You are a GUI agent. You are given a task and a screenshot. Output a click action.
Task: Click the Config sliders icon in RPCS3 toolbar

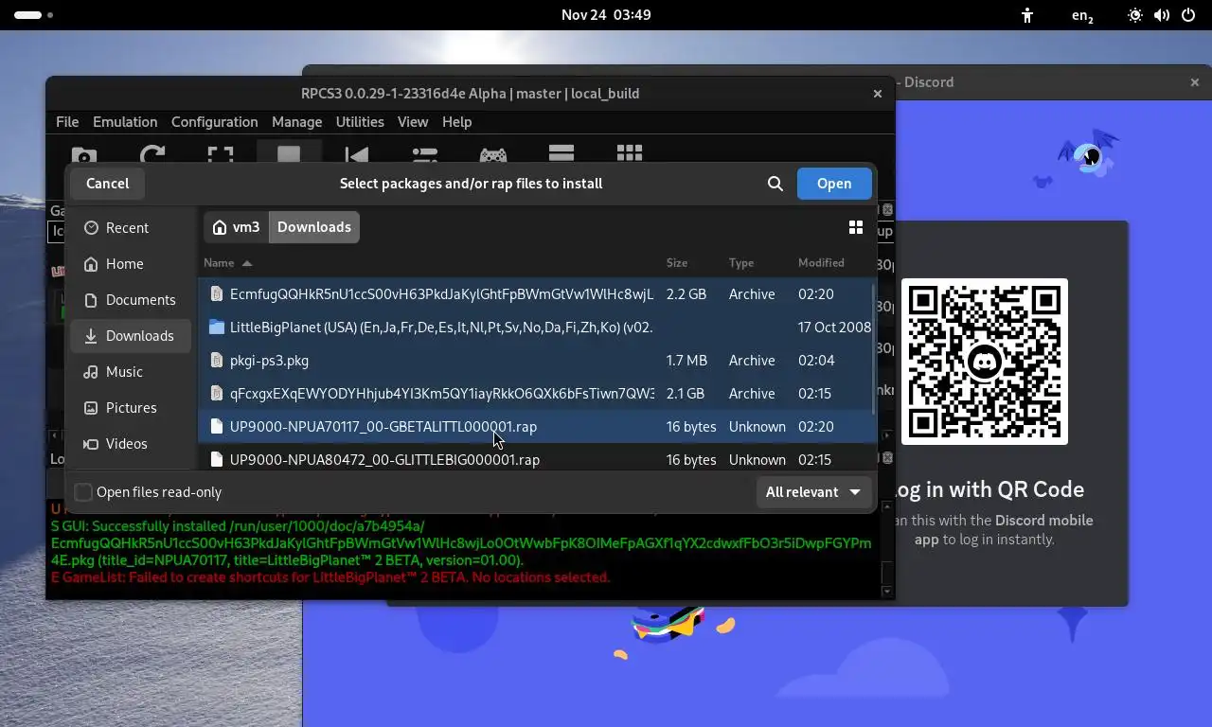pyautogui.click(x=424, y=155)
